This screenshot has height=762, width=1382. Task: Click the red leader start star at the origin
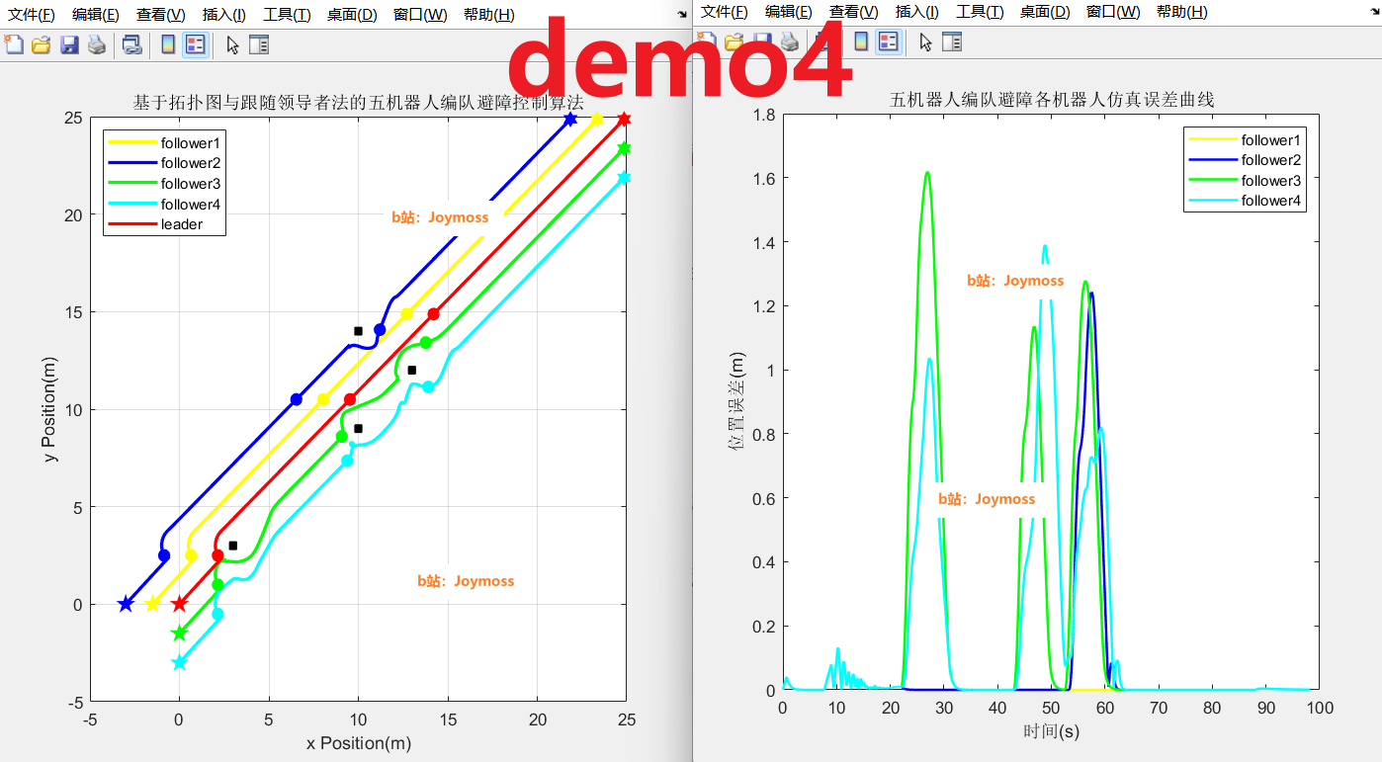coord(179,603)
